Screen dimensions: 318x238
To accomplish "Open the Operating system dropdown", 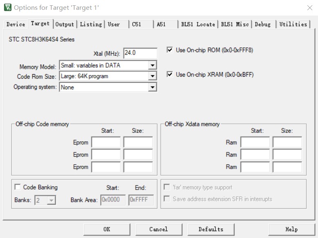I will coord(152,87).
